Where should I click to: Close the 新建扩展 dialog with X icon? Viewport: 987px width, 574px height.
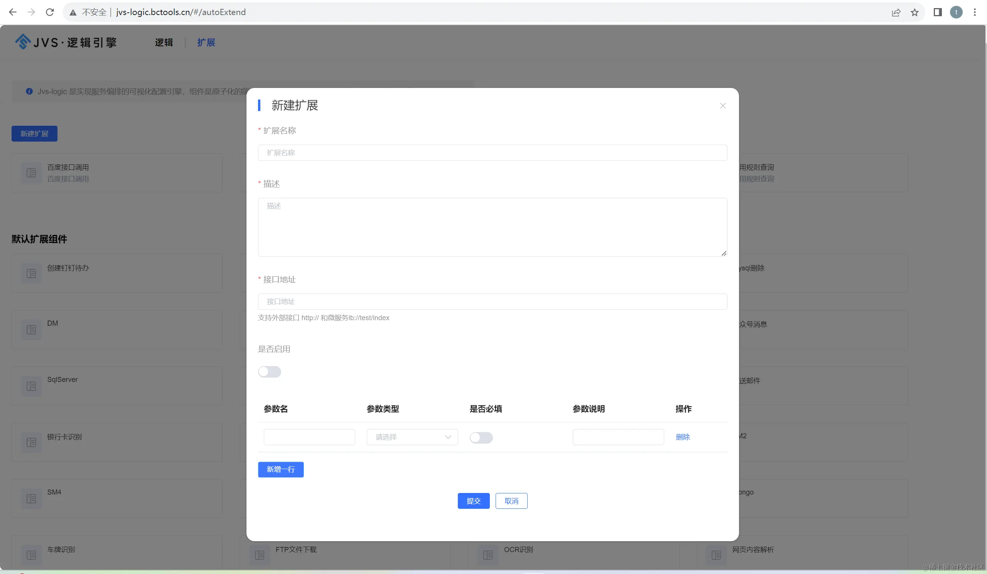[723, 106]
